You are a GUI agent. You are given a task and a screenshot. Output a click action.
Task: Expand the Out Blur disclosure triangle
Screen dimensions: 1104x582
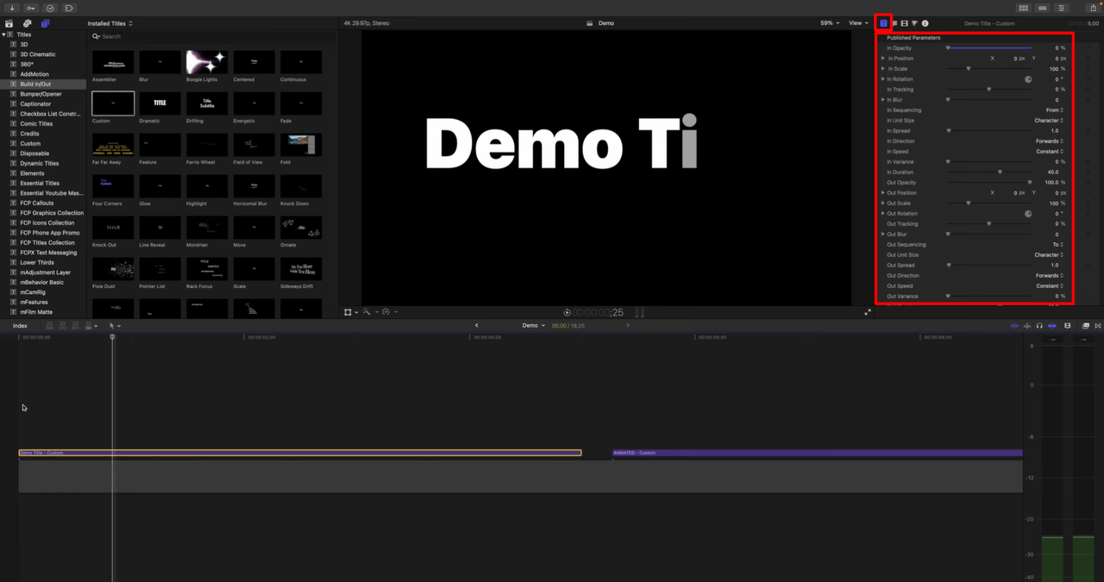tap(883, 235)
